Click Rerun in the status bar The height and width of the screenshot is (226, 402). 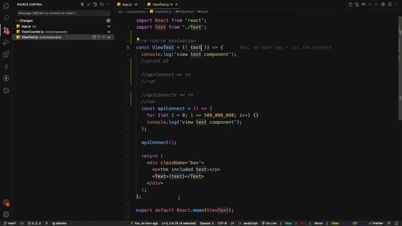(x=318, y=223)
